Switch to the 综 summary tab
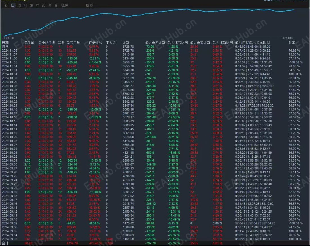Image resolution: width=310 pixels, height=246 pixels. [x=6, y=5]
